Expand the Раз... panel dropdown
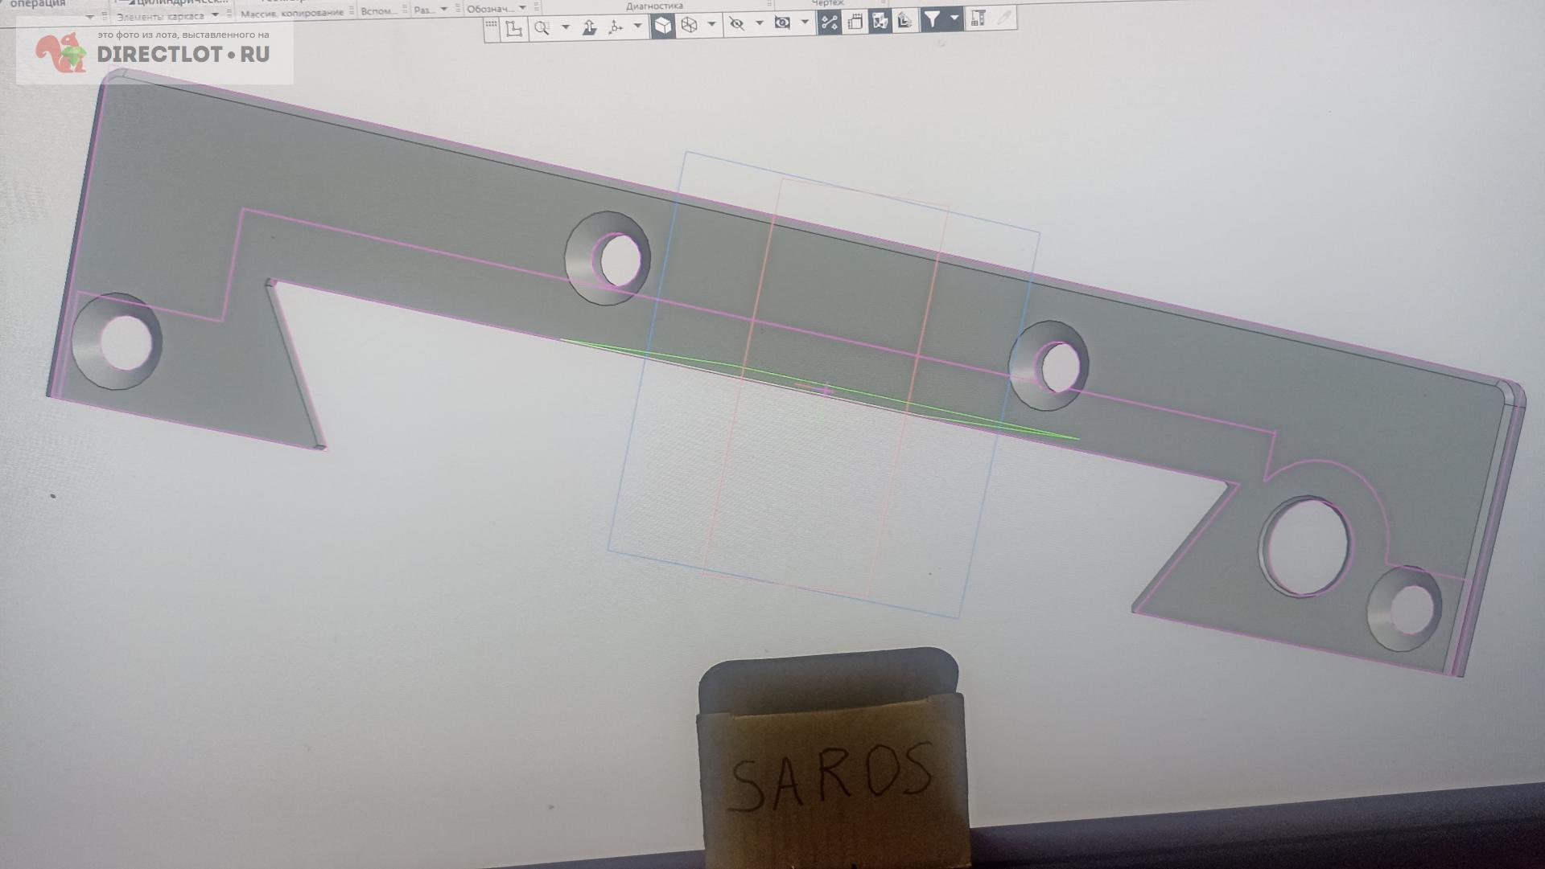The height and width of the screenshot is (869, 1545). (x=443, y=10)
